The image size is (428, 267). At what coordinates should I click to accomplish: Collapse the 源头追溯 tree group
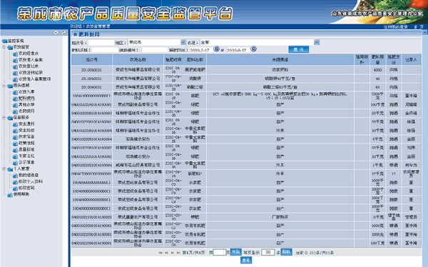[x=4, y=86]
